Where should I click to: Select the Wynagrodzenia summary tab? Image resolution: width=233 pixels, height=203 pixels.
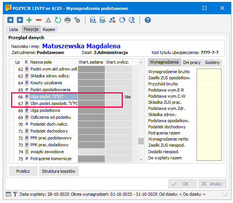(164, 62)
